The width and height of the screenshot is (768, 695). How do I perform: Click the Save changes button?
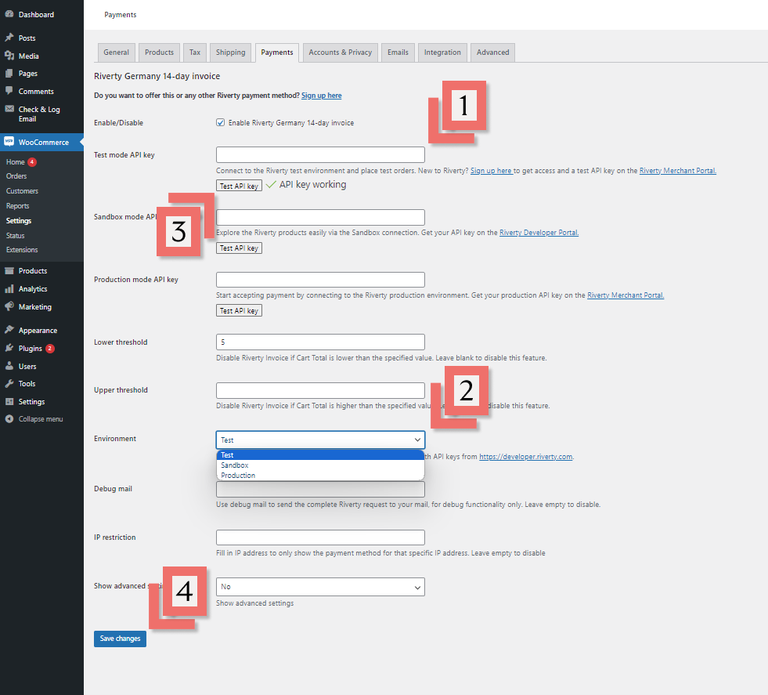coord(120,639)
